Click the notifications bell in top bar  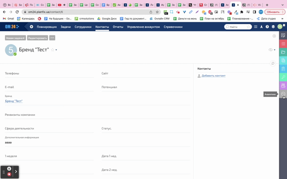coord(261,27)
